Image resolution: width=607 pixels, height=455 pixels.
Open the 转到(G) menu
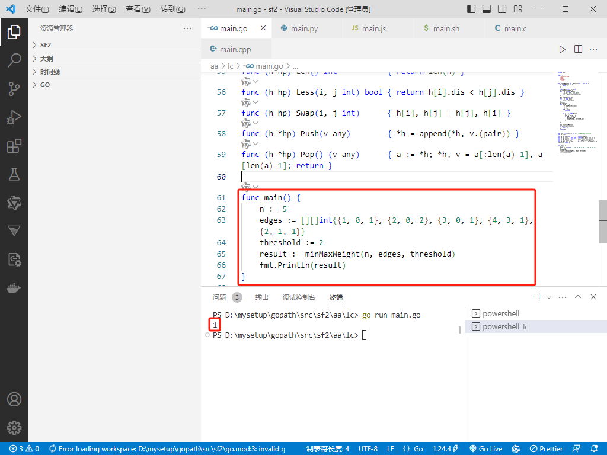pyautogui.click(x=172, y=9)
